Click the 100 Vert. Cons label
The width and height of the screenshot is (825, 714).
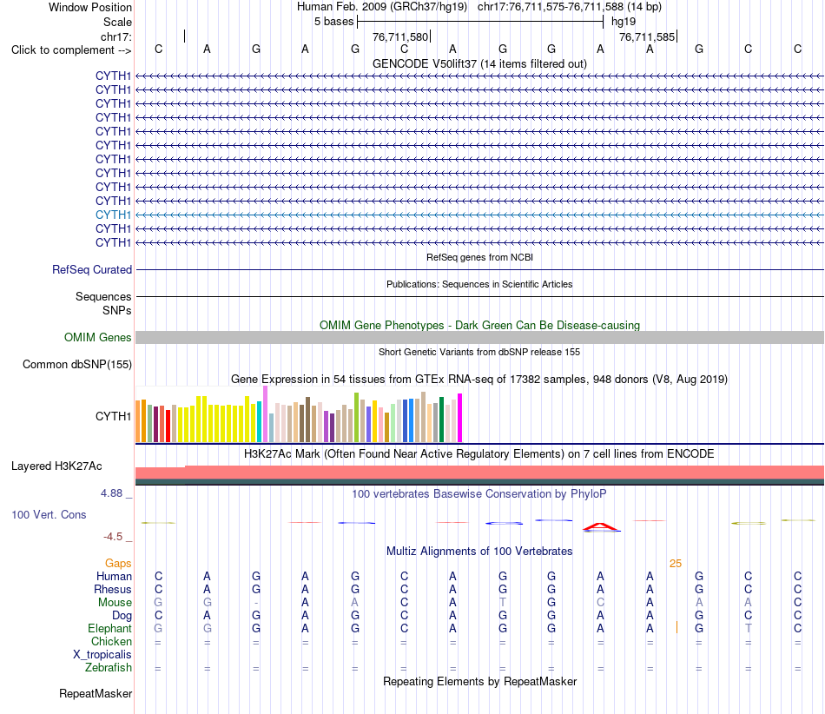49,514
